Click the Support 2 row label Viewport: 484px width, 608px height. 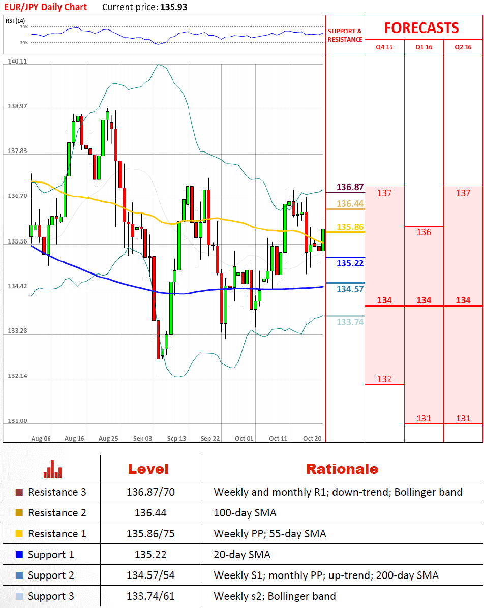[x=51, y=576]
